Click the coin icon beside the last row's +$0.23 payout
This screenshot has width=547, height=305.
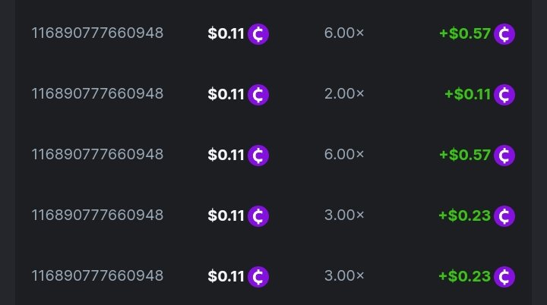[504, 276]
